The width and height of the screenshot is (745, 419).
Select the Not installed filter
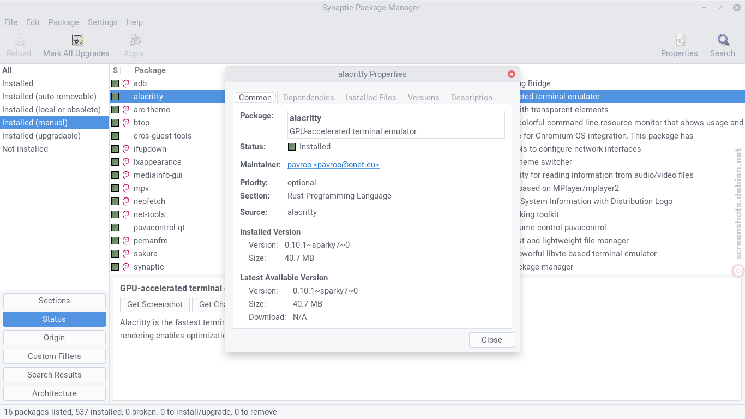pyautogui.click(x=55, y=149)
